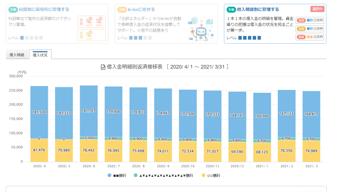Click the ○○銀行 legend label

[214, 175]
